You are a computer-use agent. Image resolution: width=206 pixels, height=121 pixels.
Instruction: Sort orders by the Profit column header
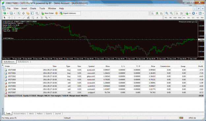pos(200,66)
